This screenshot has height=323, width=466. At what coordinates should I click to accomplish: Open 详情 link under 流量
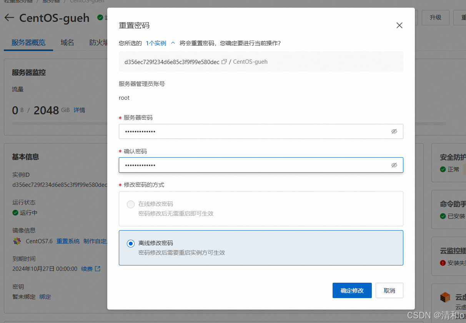80,110
